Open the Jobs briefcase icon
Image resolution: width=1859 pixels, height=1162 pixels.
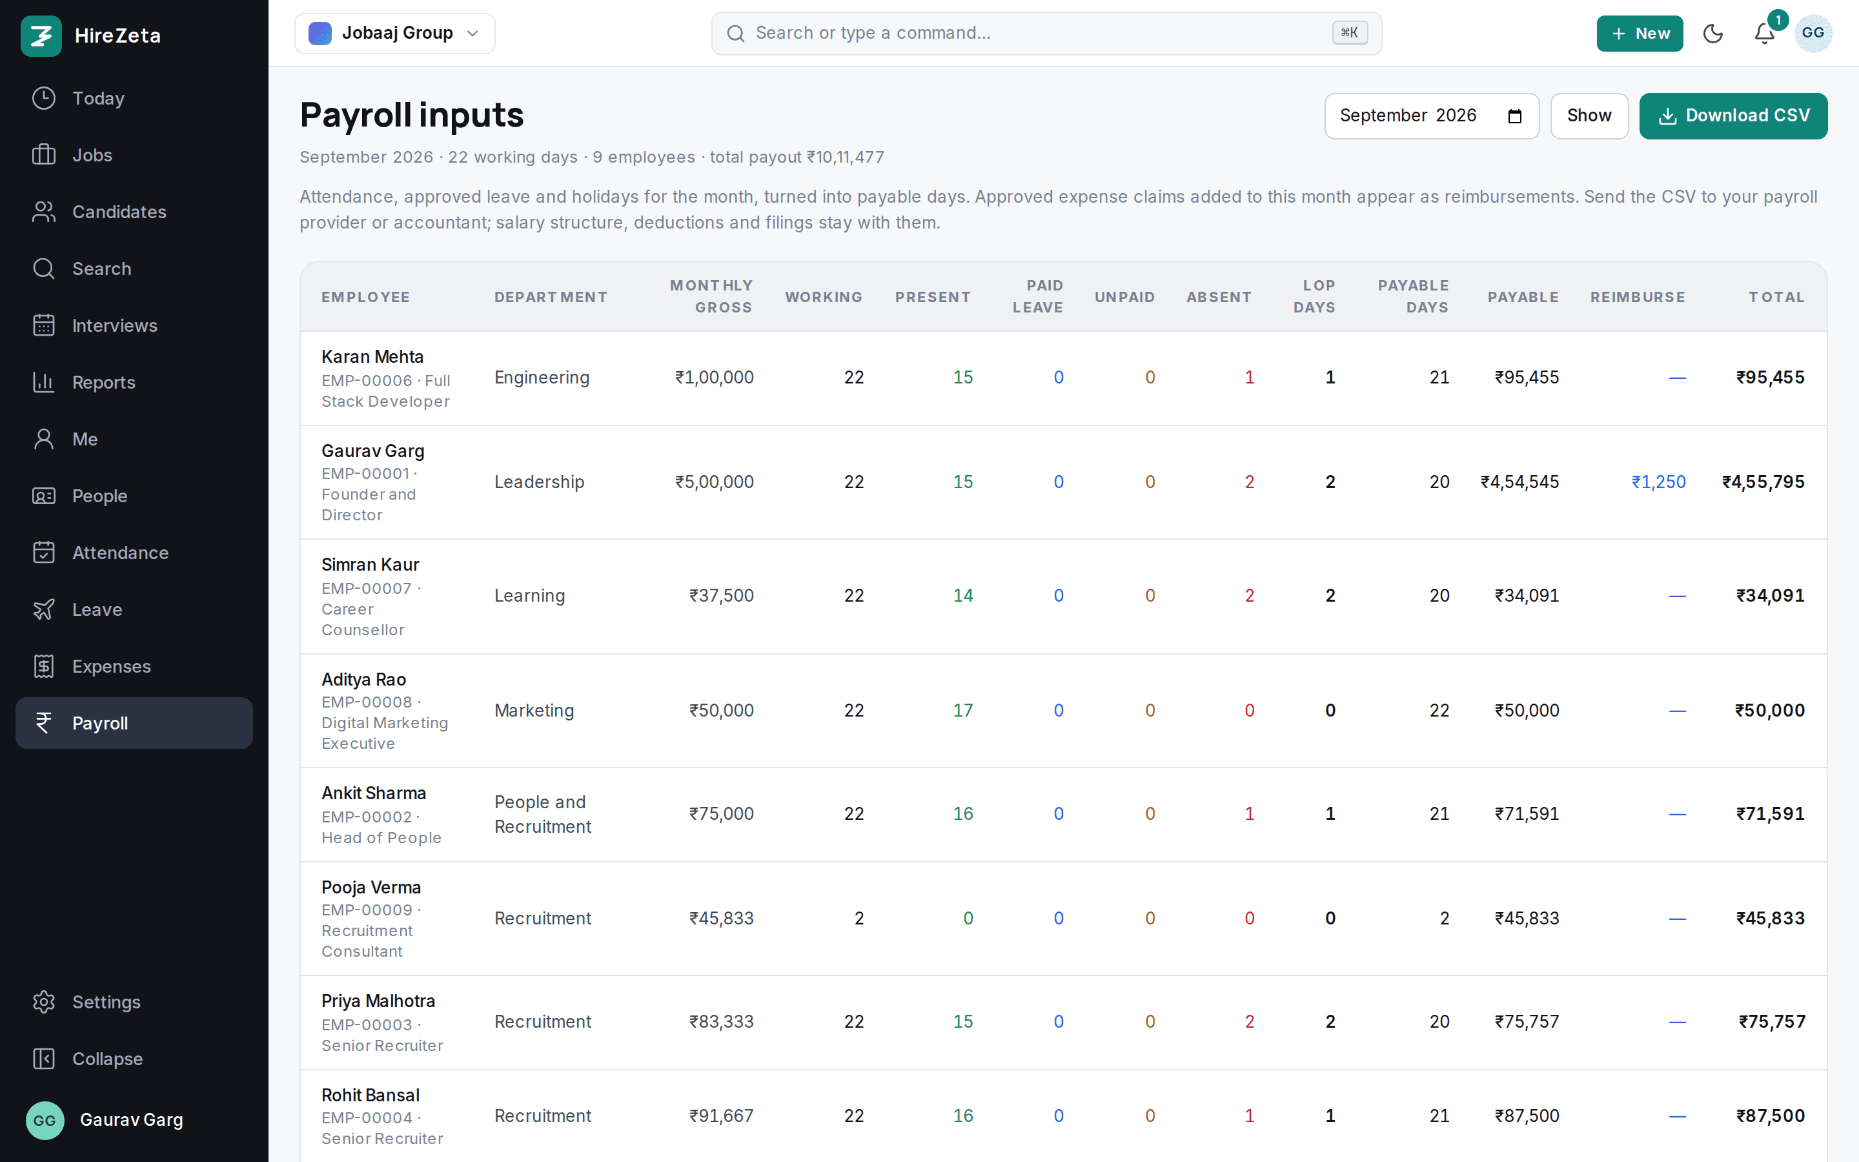tap(44, 155)
